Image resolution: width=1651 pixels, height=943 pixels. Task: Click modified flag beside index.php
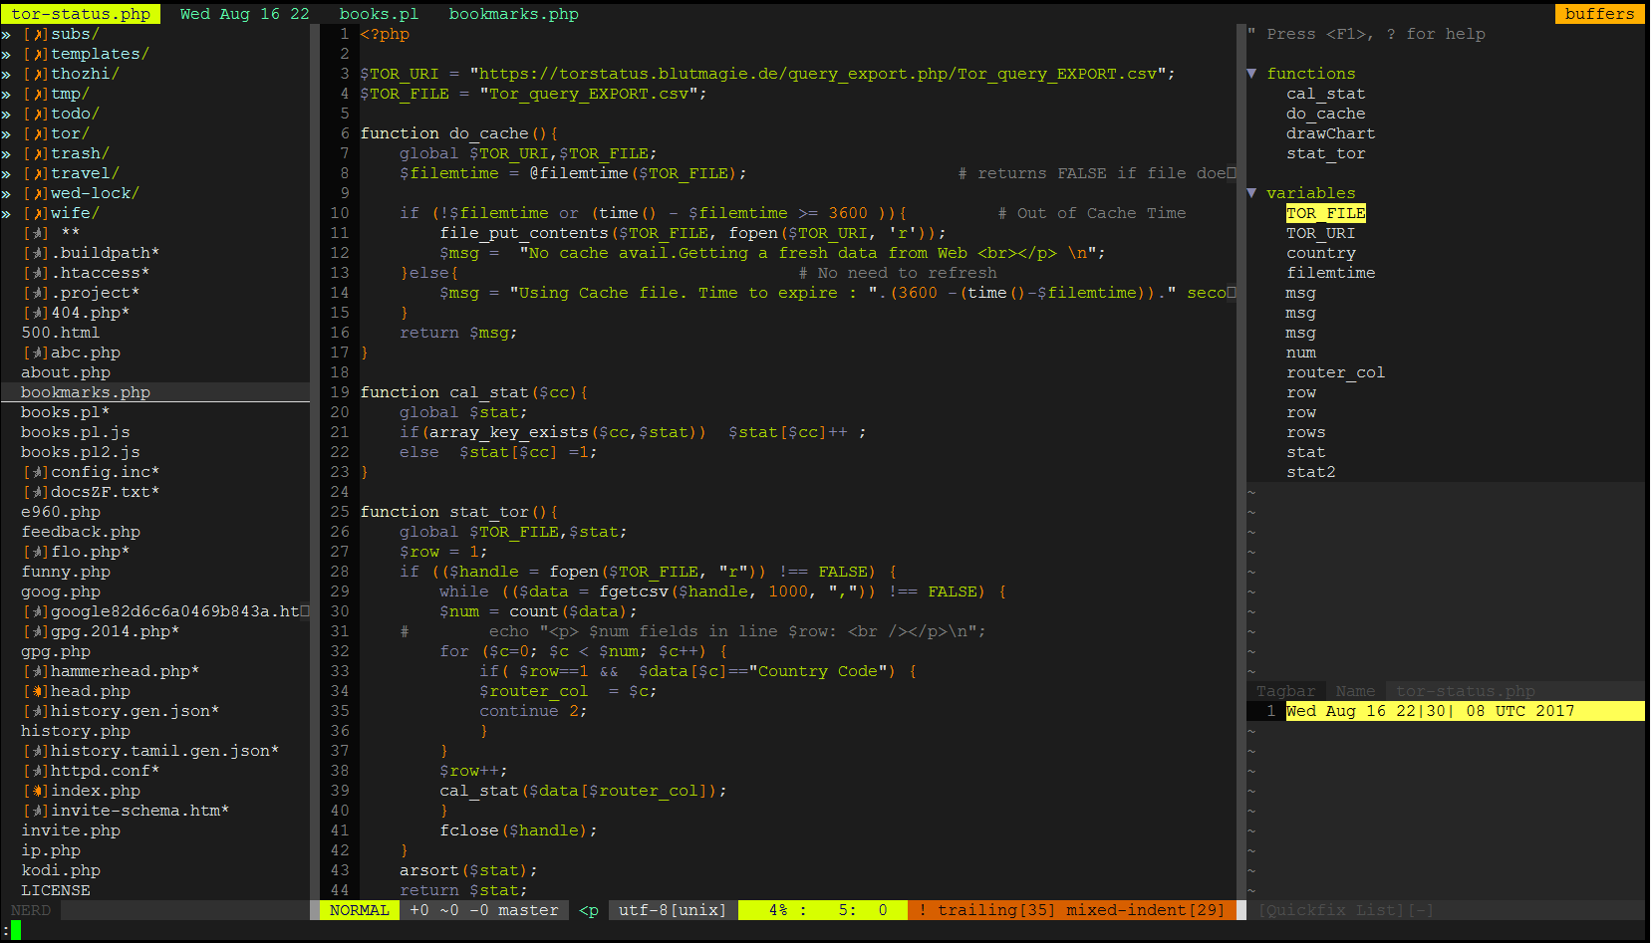pos(36,791)
